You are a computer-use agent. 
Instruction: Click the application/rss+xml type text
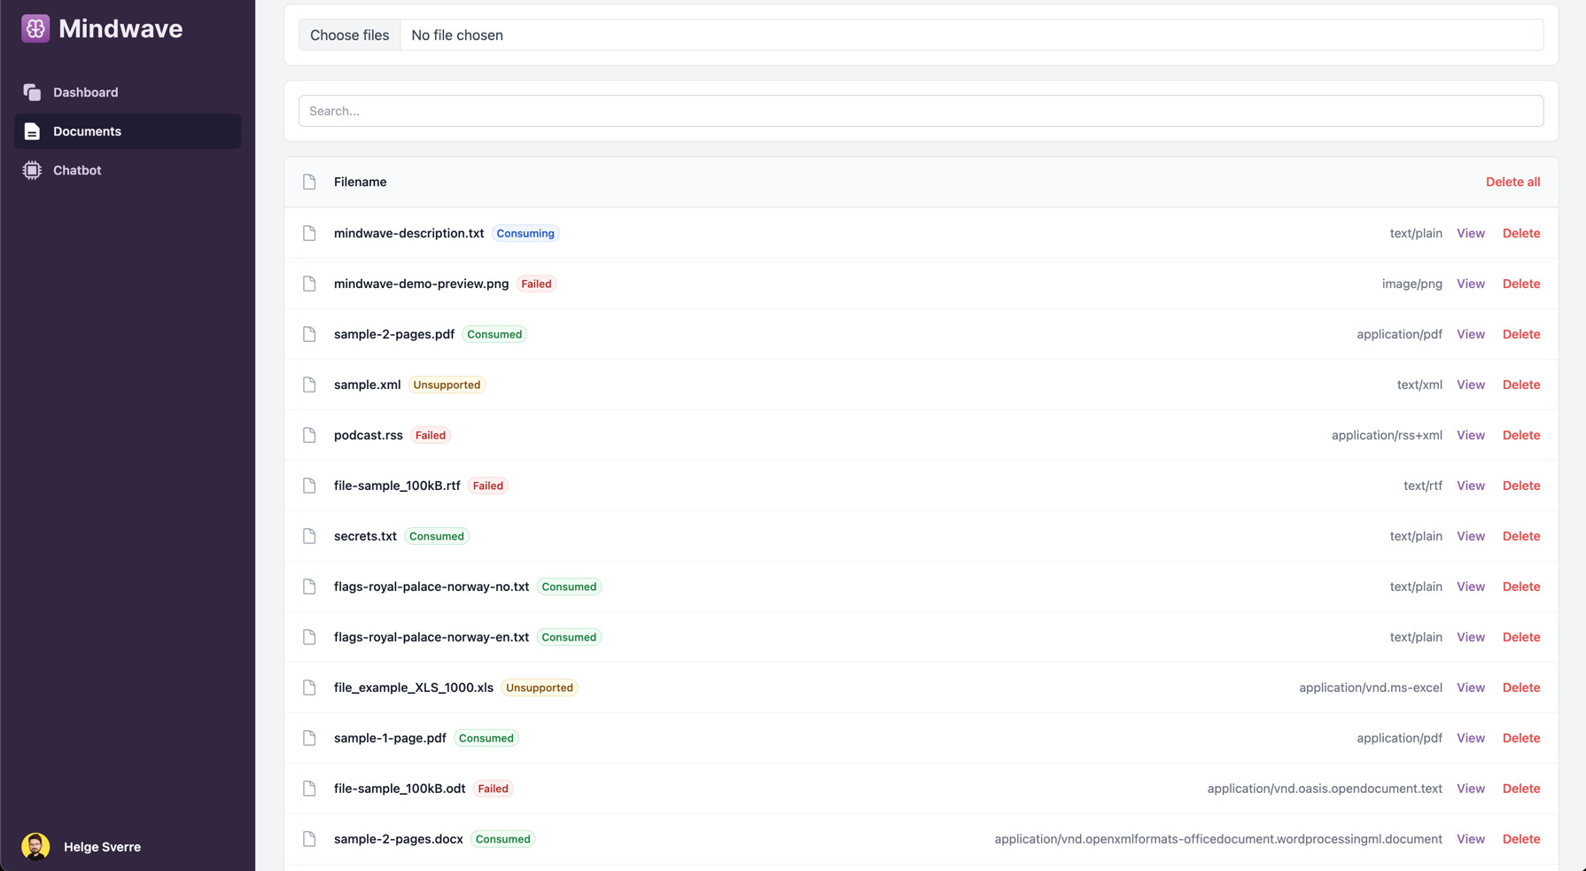click(x=1387, y=435)
